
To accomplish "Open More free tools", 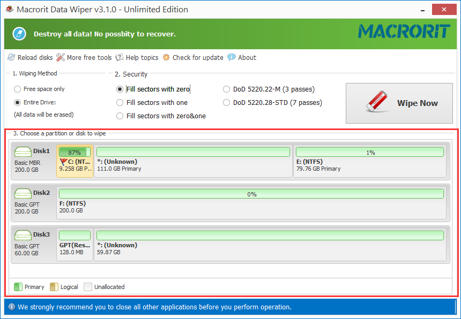I will [x=84, y=57].
